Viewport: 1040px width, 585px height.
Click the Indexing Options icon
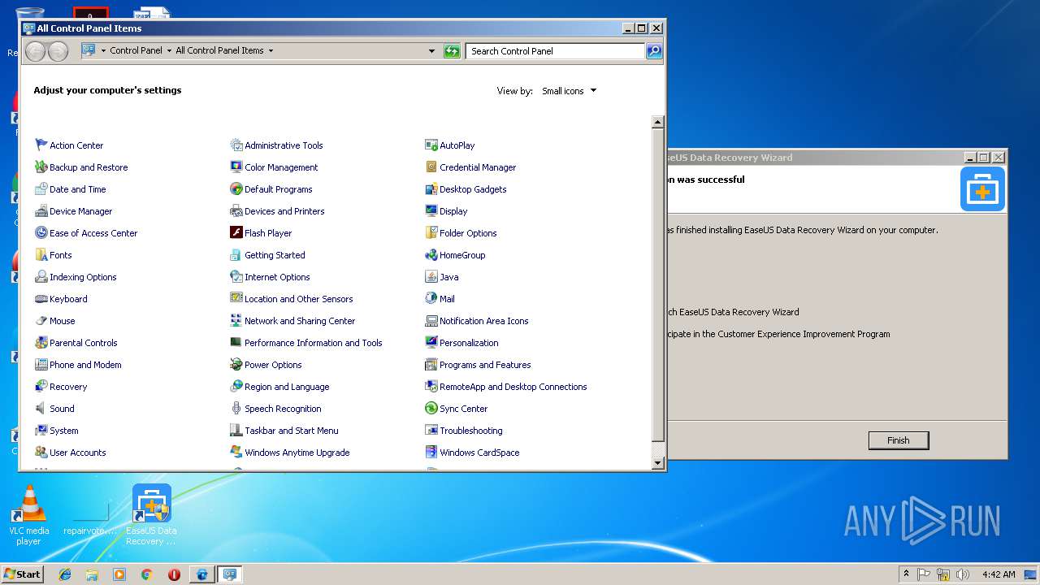pyautogui.click(x=41, y=276)
